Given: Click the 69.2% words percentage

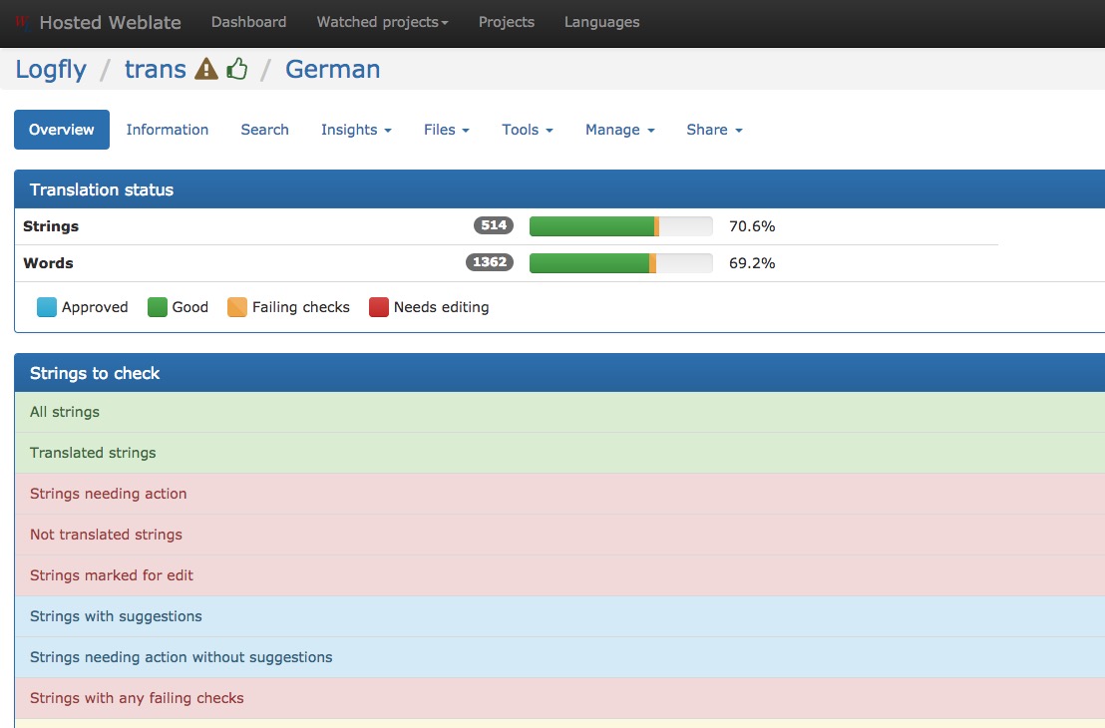Looking at the screenshot, I should pos(752,263).
